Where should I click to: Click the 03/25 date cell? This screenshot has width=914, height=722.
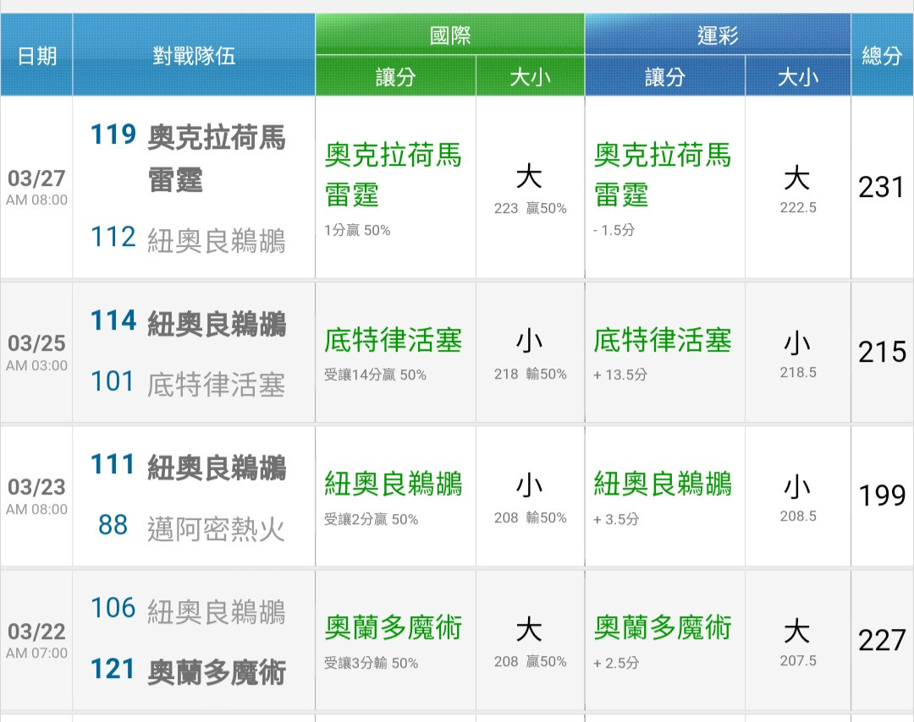pyautogui.click(x=36, y=353)
